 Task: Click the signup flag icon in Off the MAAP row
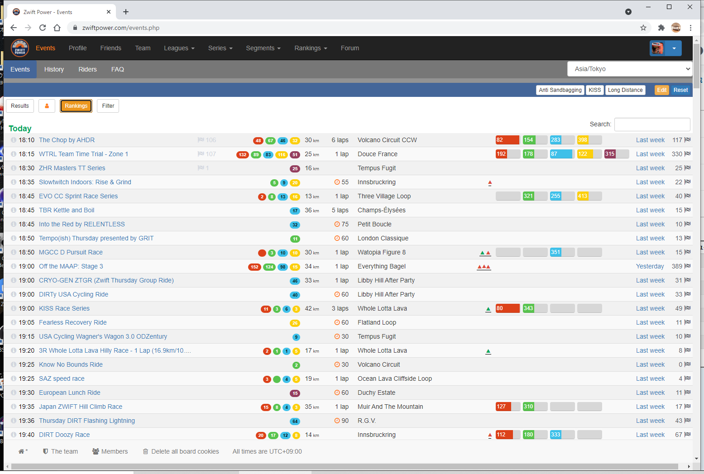[687, 266]
